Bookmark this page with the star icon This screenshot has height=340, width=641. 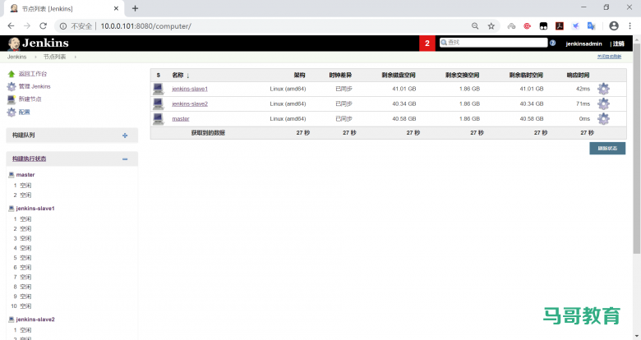pyautogui.click(x=491, y=26)
